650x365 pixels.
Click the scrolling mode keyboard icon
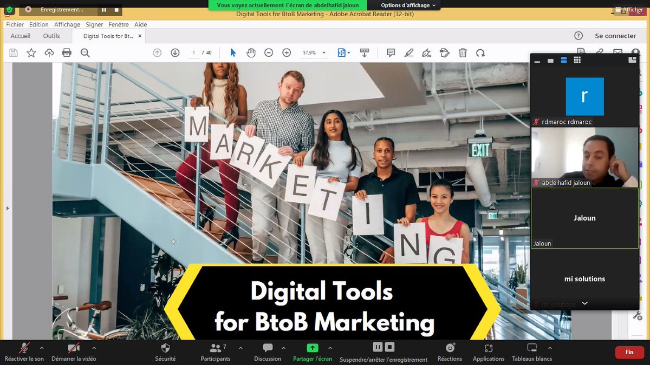(x=365, y=52)
